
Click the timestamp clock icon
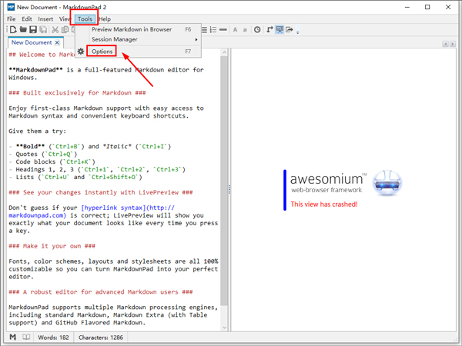point(257,30)
